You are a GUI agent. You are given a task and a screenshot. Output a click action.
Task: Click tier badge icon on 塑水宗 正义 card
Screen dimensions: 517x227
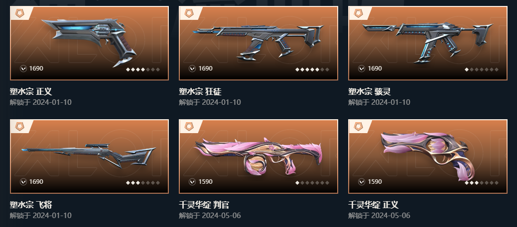pos(19,13)
